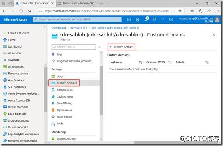Open Virtual networks in sidebar
This screenshot has height=146, width=223.
click(x=16, y=127)
